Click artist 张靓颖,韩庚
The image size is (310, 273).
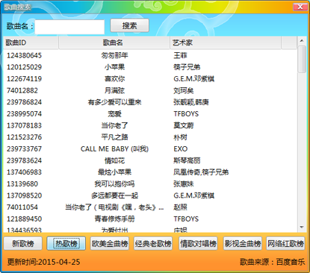click(191, 102)
